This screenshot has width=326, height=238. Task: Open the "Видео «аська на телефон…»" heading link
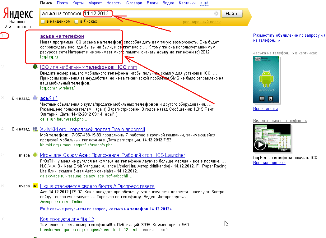click(x=280, y=121)
